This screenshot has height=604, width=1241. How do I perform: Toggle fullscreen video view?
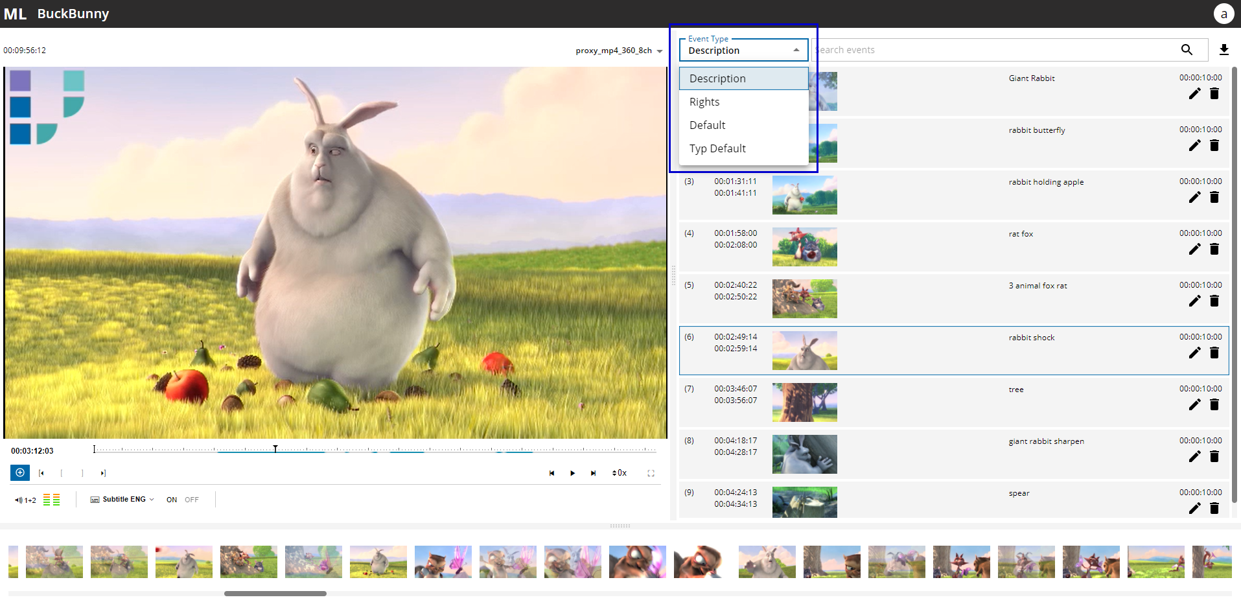[x=651, y=473]
